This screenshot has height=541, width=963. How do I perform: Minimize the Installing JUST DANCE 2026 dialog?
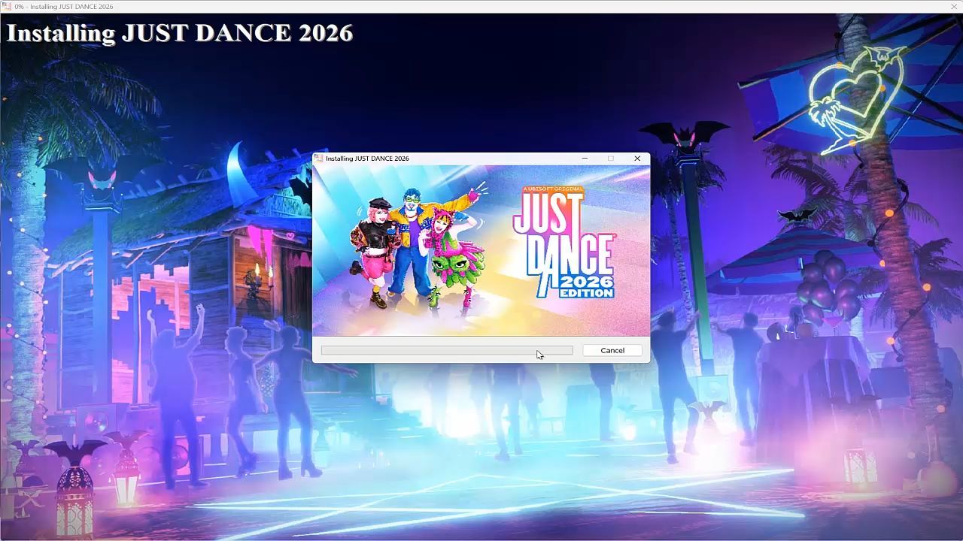[x=585, y=159]
